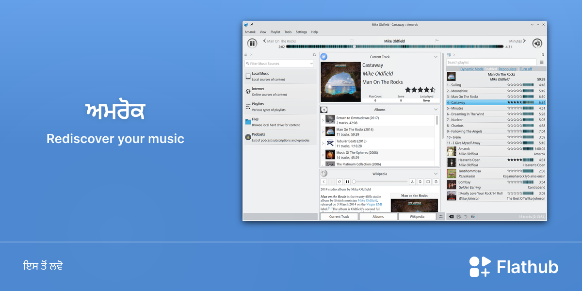Click the Current Track button at bottom
Screen dimensions: 582x291
click(339, 217)
